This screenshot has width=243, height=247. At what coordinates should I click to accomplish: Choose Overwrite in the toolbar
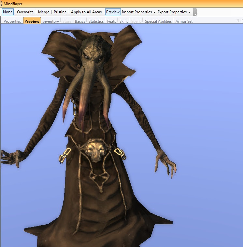click(x=25, y=12)
